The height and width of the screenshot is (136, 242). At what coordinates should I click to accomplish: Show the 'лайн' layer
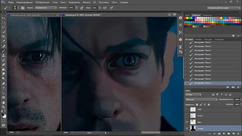click(x=187, y=109)
